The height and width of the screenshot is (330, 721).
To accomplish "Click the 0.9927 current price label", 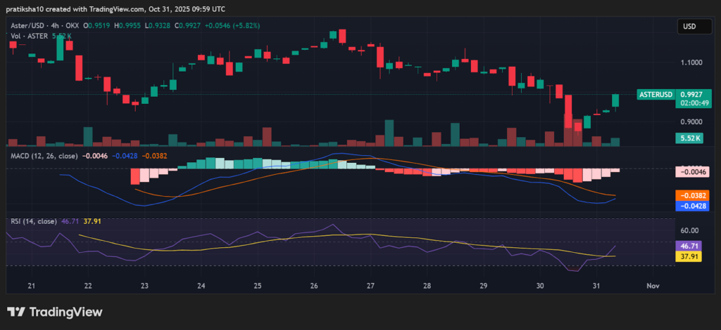I will point(691,94).
